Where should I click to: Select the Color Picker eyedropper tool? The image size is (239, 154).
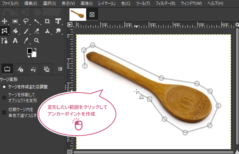[26, 41]
